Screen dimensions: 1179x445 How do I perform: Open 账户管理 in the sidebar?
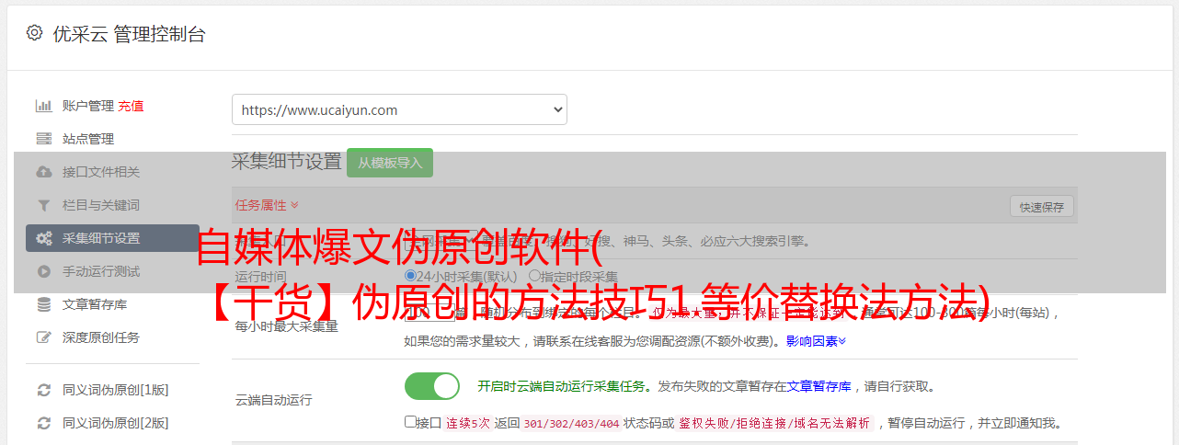coord(88,106)
